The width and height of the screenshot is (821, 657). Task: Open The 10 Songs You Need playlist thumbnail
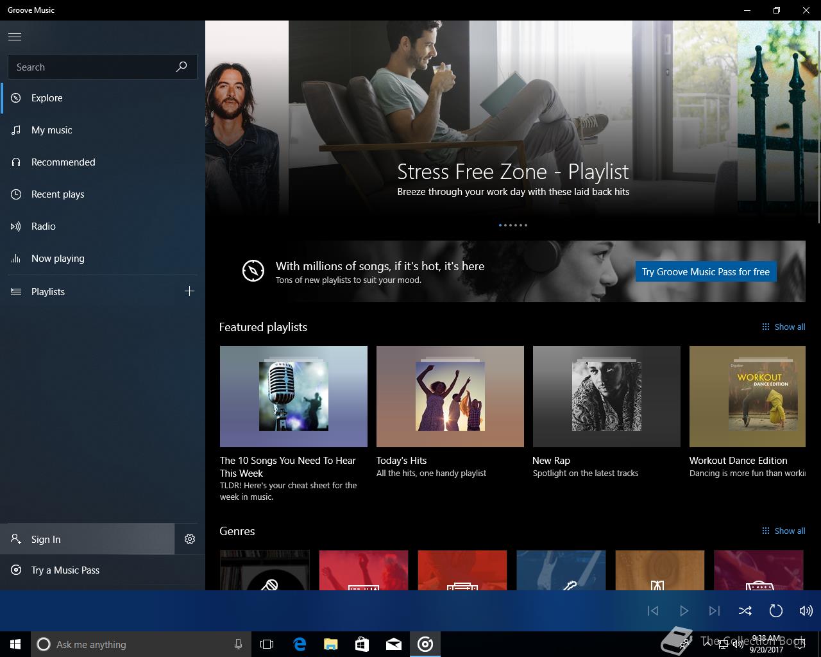(294, 397)
